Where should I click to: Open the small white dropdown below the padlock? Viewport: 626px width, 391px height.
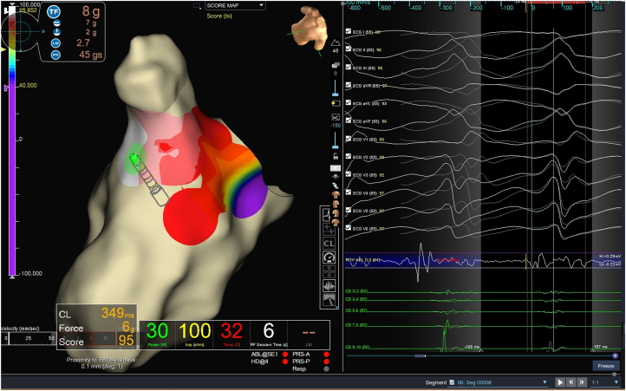pos(335,168)
